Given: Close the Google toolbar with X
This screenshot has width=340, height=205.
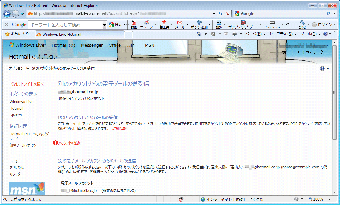Looking at the screenshot, I should 7,24.
